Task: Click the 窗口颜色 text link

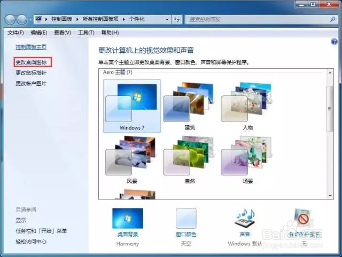Action: 186,235
